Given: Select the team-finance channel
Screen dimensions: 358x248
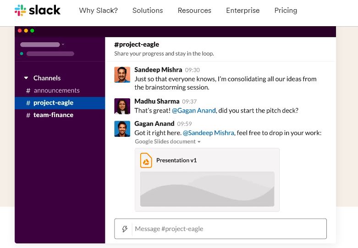Looking at the screenshot, I should click(53, 115).
